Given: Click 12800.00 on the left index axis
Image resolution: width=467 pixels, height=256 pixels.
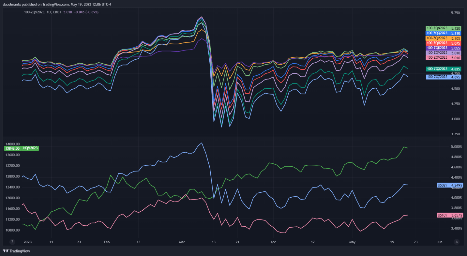Looking at the screenshot, I should (13, 176).
